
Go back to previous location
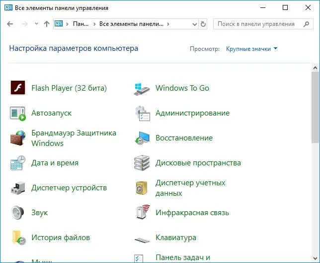click(x=10, y=24)
